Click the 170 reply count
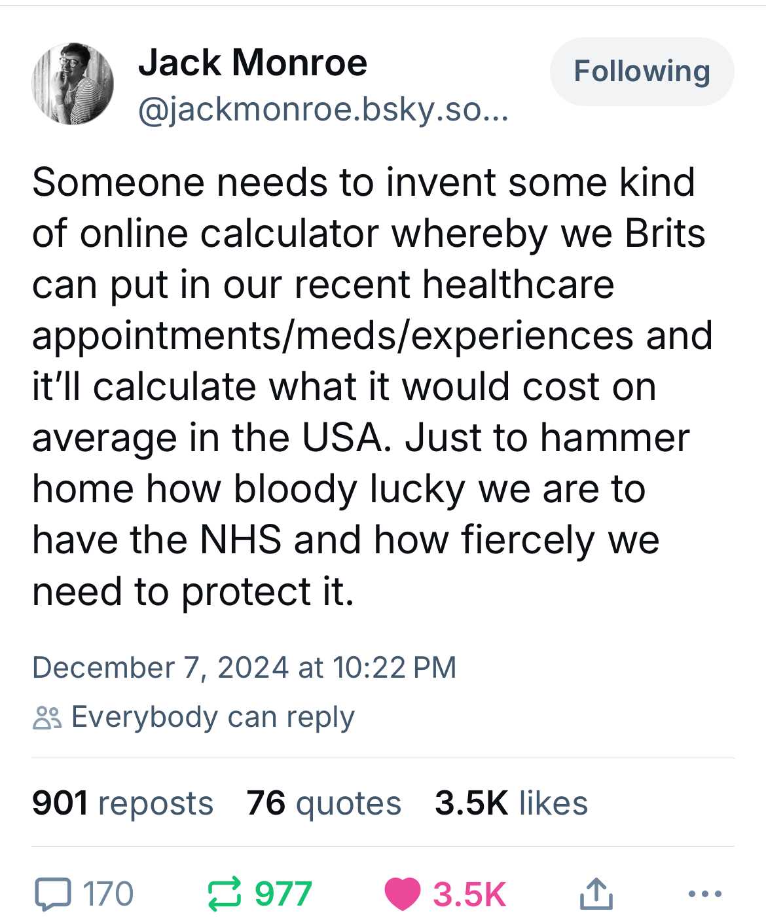The height and width of the screenshot is (920, 766). tap(108, 894)
